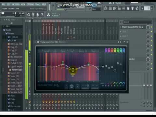156x117 pixels.
Task: Open the VIEW menu
Action: (x=23, y=5)
